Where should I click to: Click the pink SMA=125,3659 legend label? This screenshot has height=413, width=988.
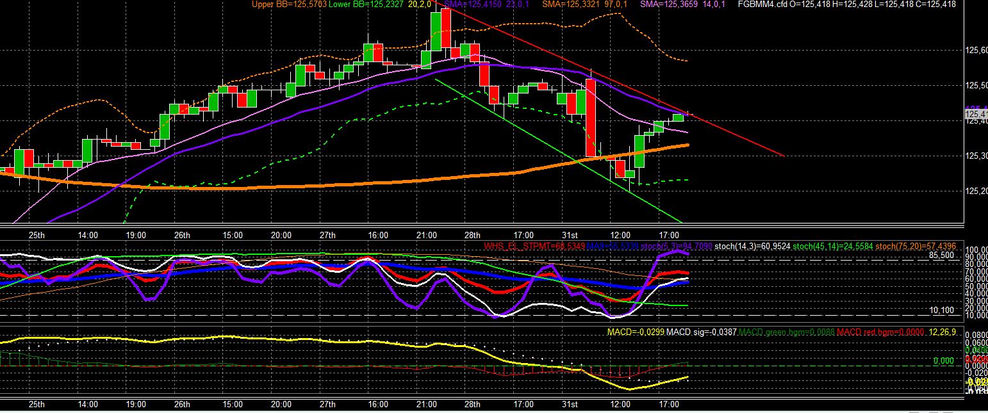(x=670, y=4)
